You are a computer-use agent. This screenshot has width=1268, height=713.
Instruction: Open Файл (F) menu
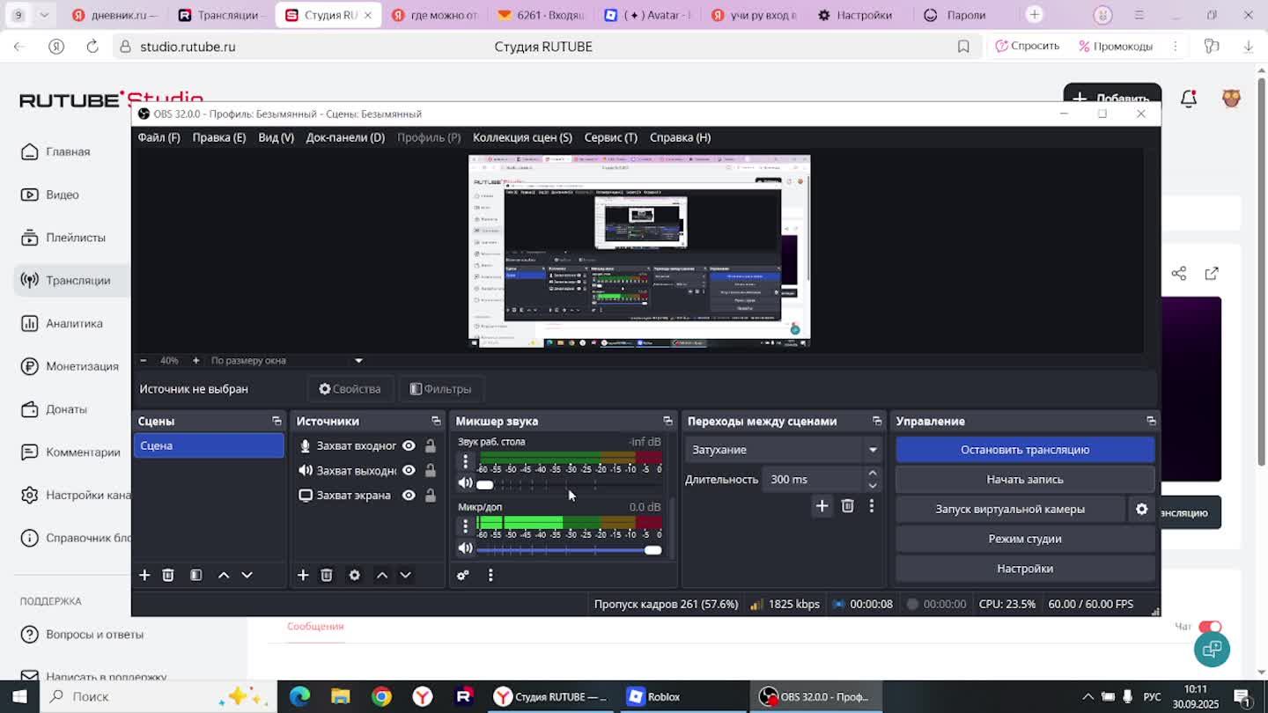click(158, 137)
